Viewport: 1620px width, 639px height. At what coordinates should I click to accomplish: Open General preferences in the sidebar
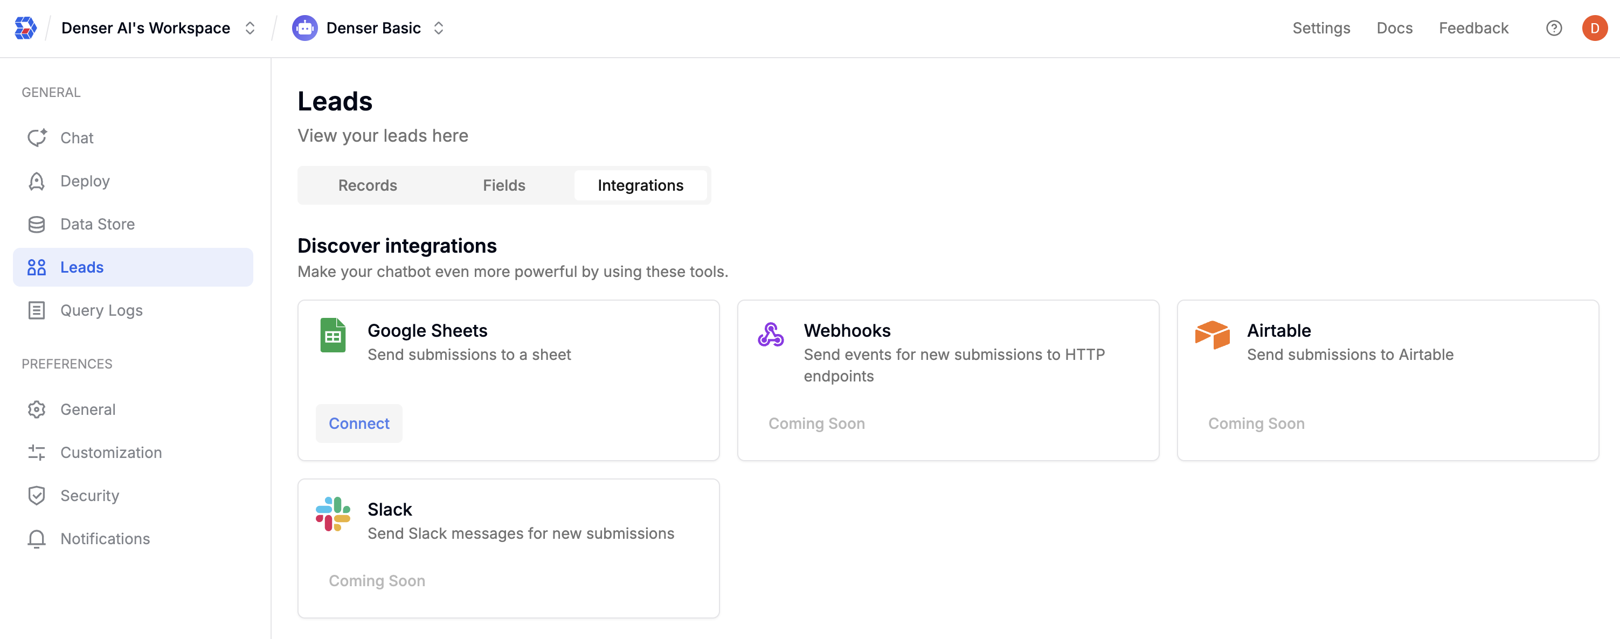point(133,409)
